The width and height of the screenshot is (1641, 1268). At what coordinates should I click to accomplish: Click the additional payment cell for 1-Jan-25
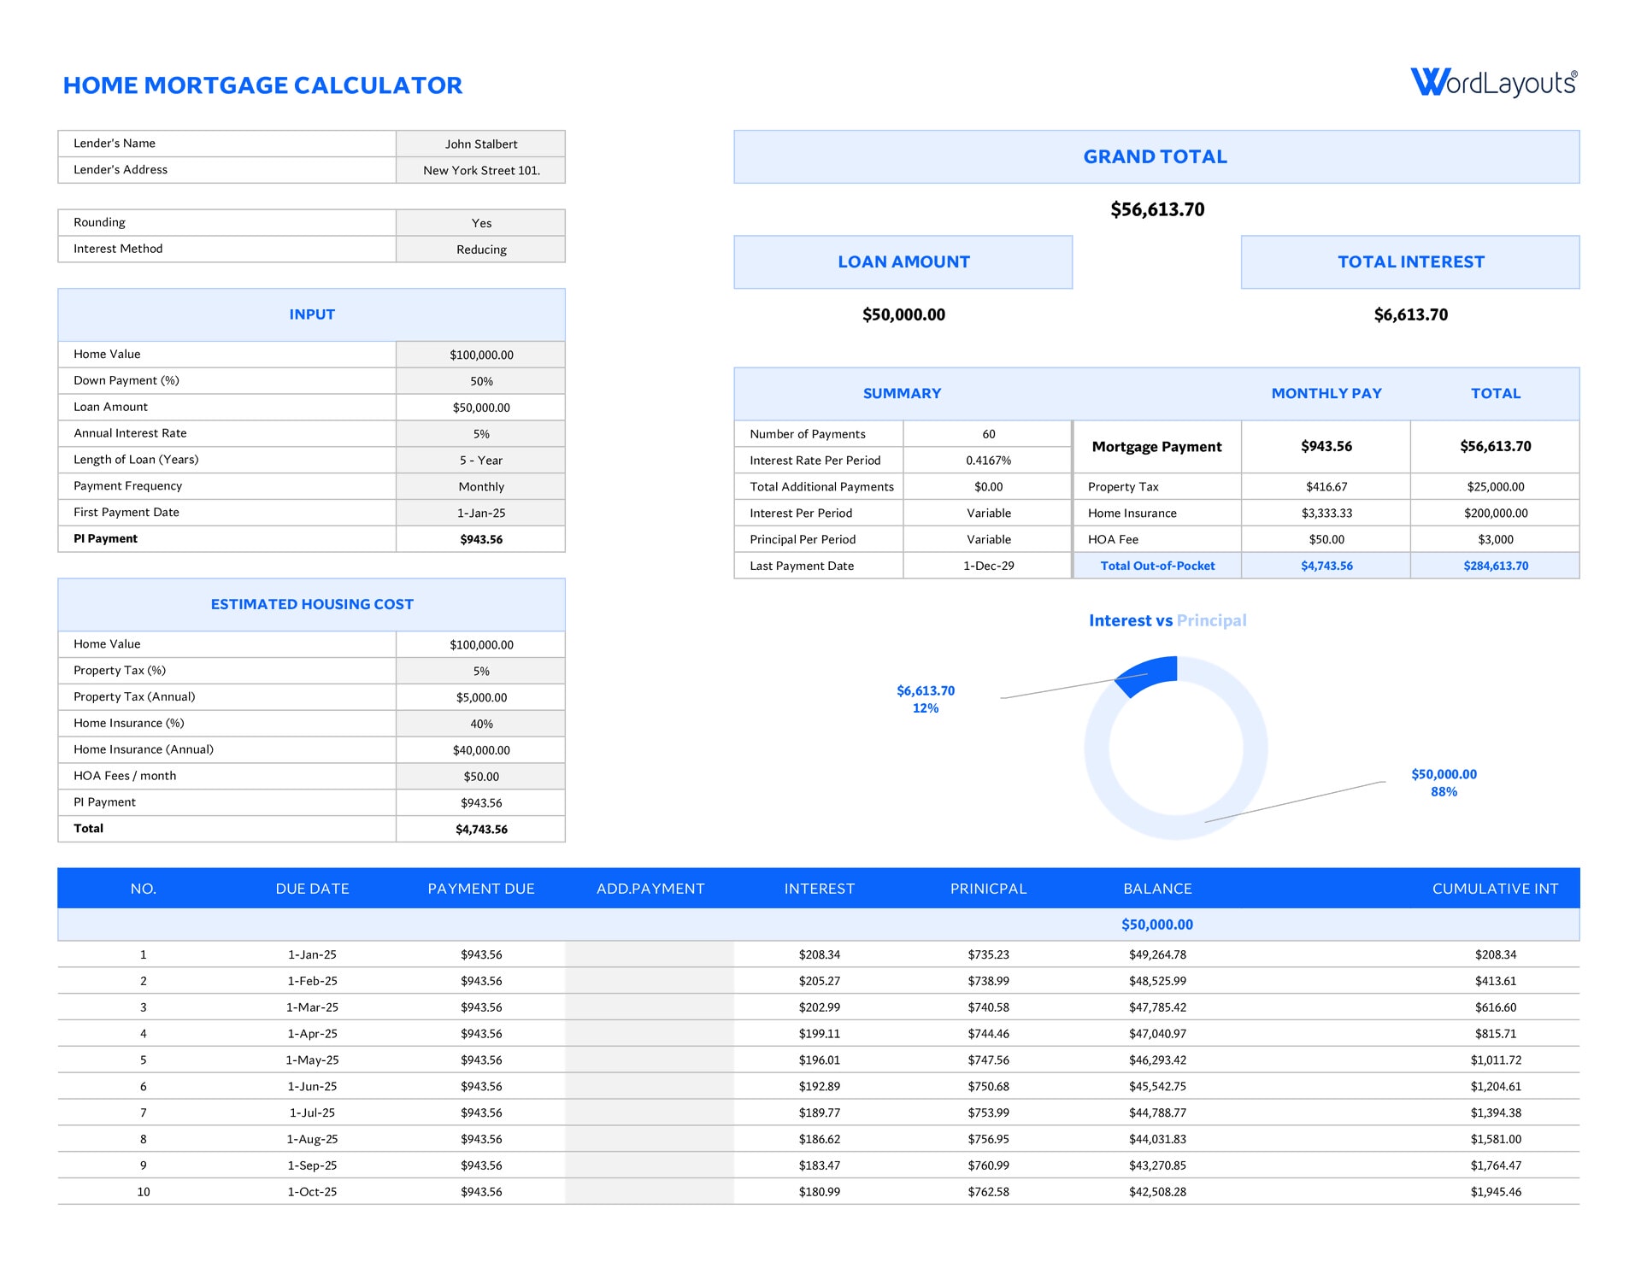coord(650,954)
